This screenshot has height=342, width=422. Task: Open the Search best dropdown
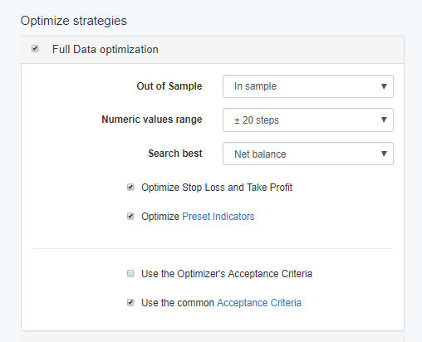point(308,154)
